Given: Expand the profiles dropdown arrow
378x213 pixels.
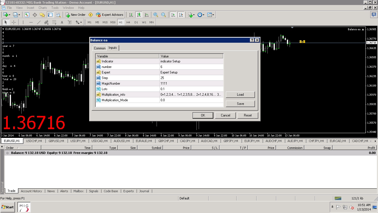Looking at the screenshot, I should point(19,15).
